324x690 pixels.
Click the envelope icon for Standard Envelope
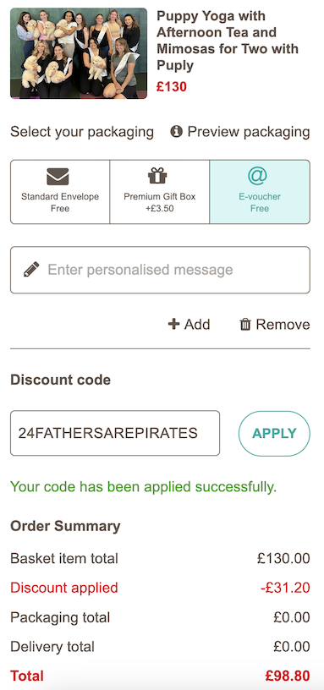pos(58,177)
